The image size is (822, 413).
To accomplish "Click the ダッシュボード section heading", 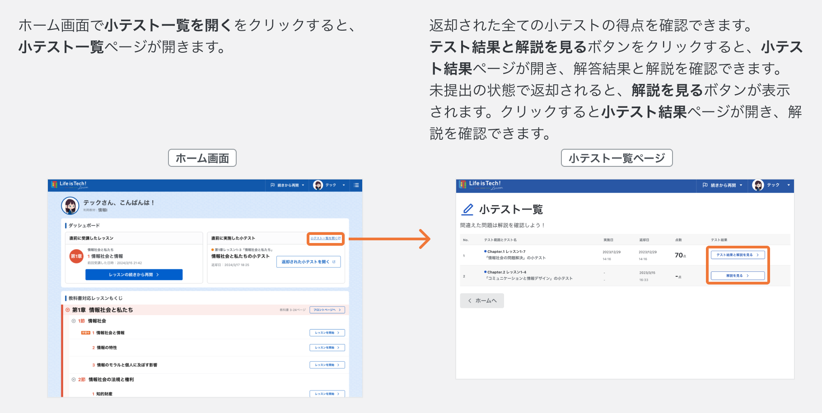I will [x=84, y=225].
